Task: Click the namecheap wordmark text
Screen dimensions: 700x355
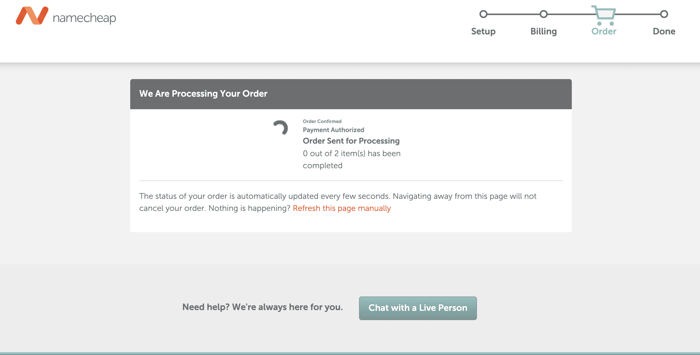Action: [85, 18]
